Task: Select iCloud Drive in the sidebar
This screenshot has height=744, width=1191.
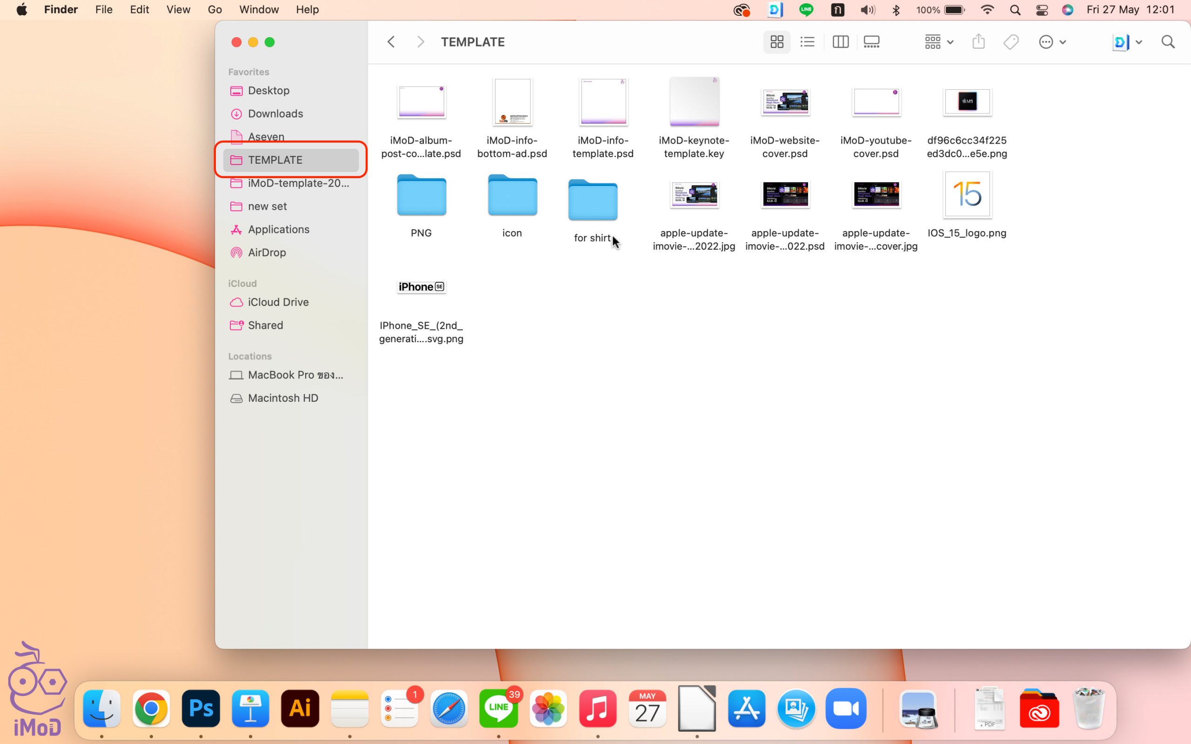Action: tap(278, 302)
